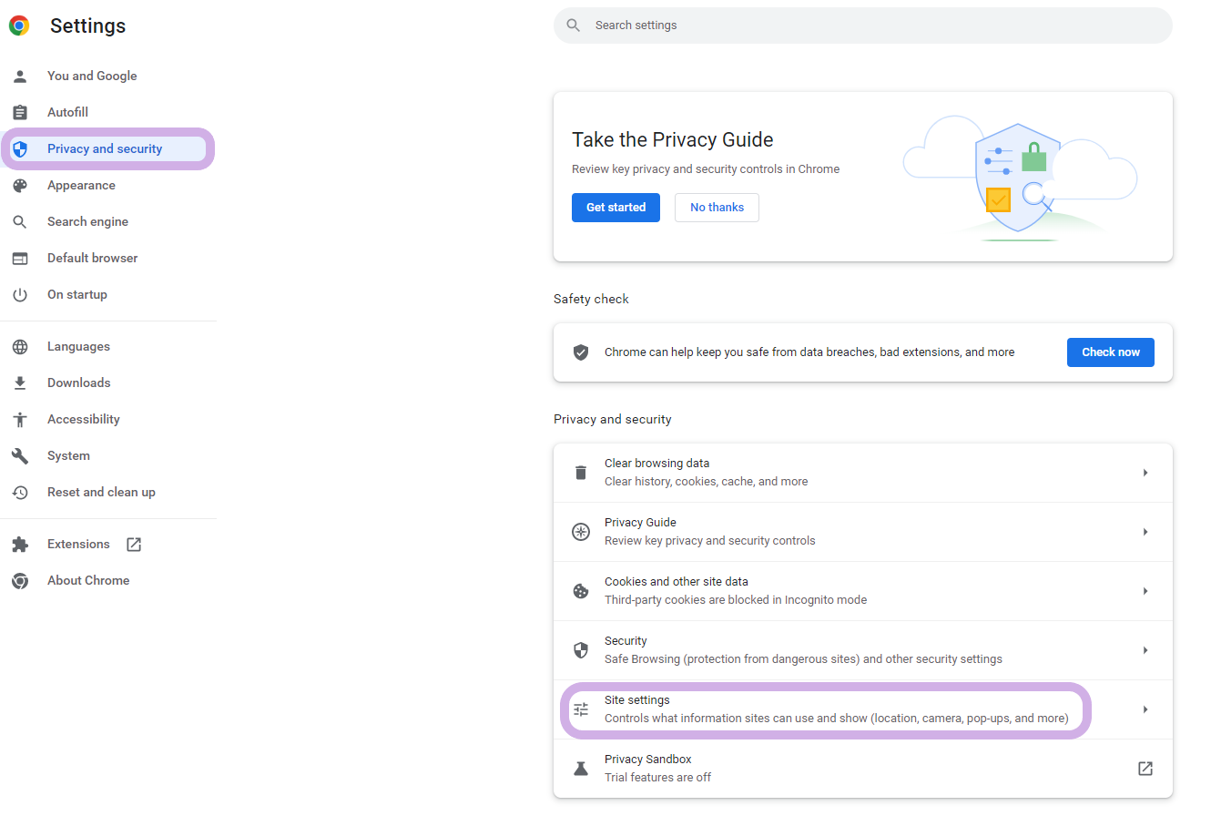Click the trash icon for Clear browsing data
Viewport: 1211px width, 816px height.
581,473
